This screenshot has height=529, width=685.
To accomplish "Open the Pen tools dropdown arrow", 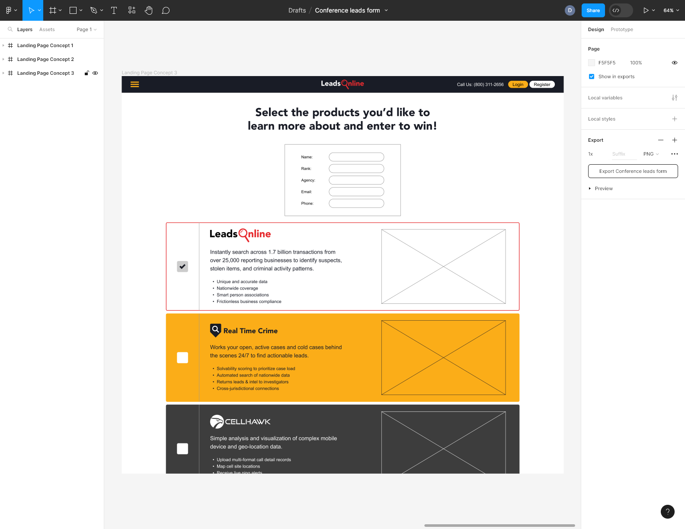I will click(x=102, y=10).
